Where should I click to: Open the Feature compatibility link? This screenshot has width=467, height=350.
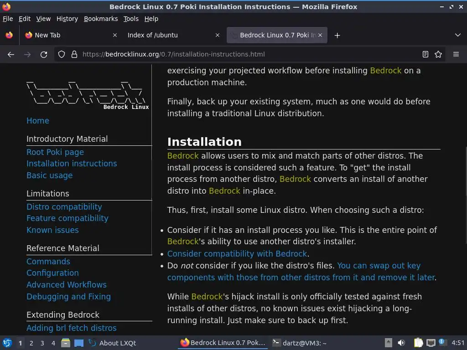pos(67,218)
